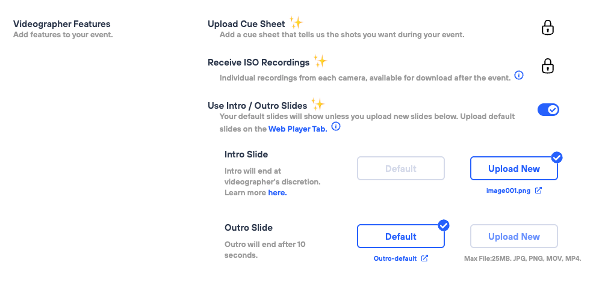The image size is (605, 283).
Task: Select Default option for Outro Slide
Action: pyautogui.click(x=400, y=237)
